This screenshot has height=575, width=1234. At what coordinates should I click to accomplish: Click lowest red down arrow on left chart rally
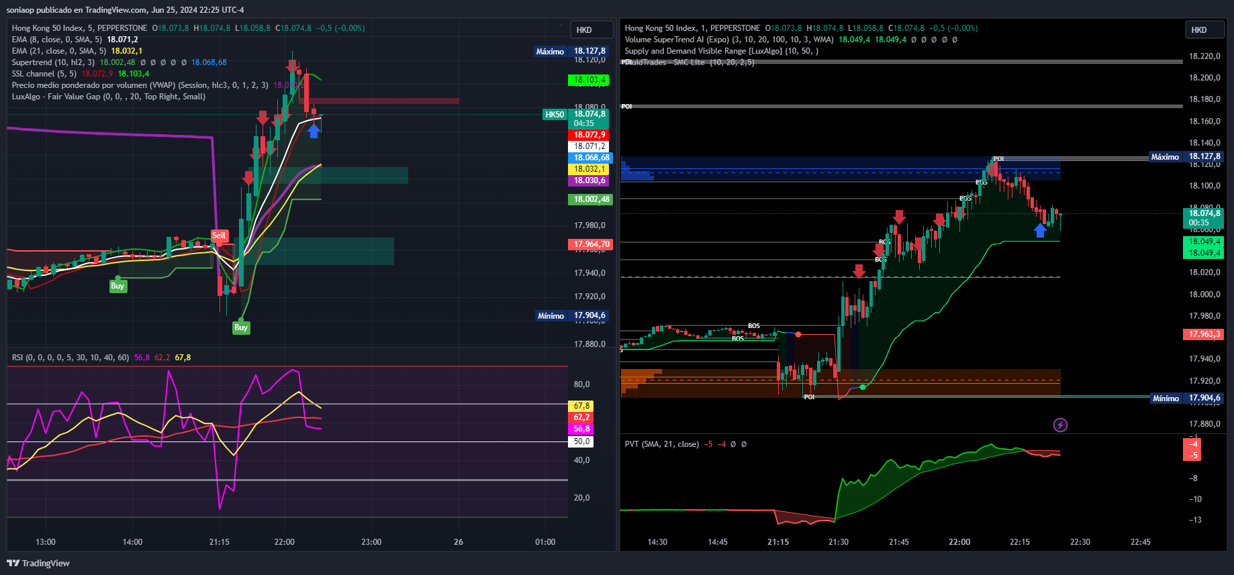[248, 178]
